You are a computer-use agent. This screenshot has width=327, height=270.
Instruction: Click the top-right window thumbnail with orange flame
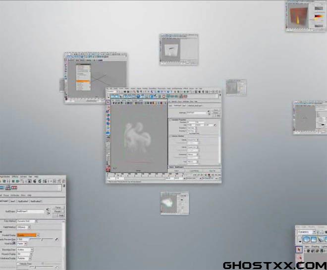tap(306, 16)
